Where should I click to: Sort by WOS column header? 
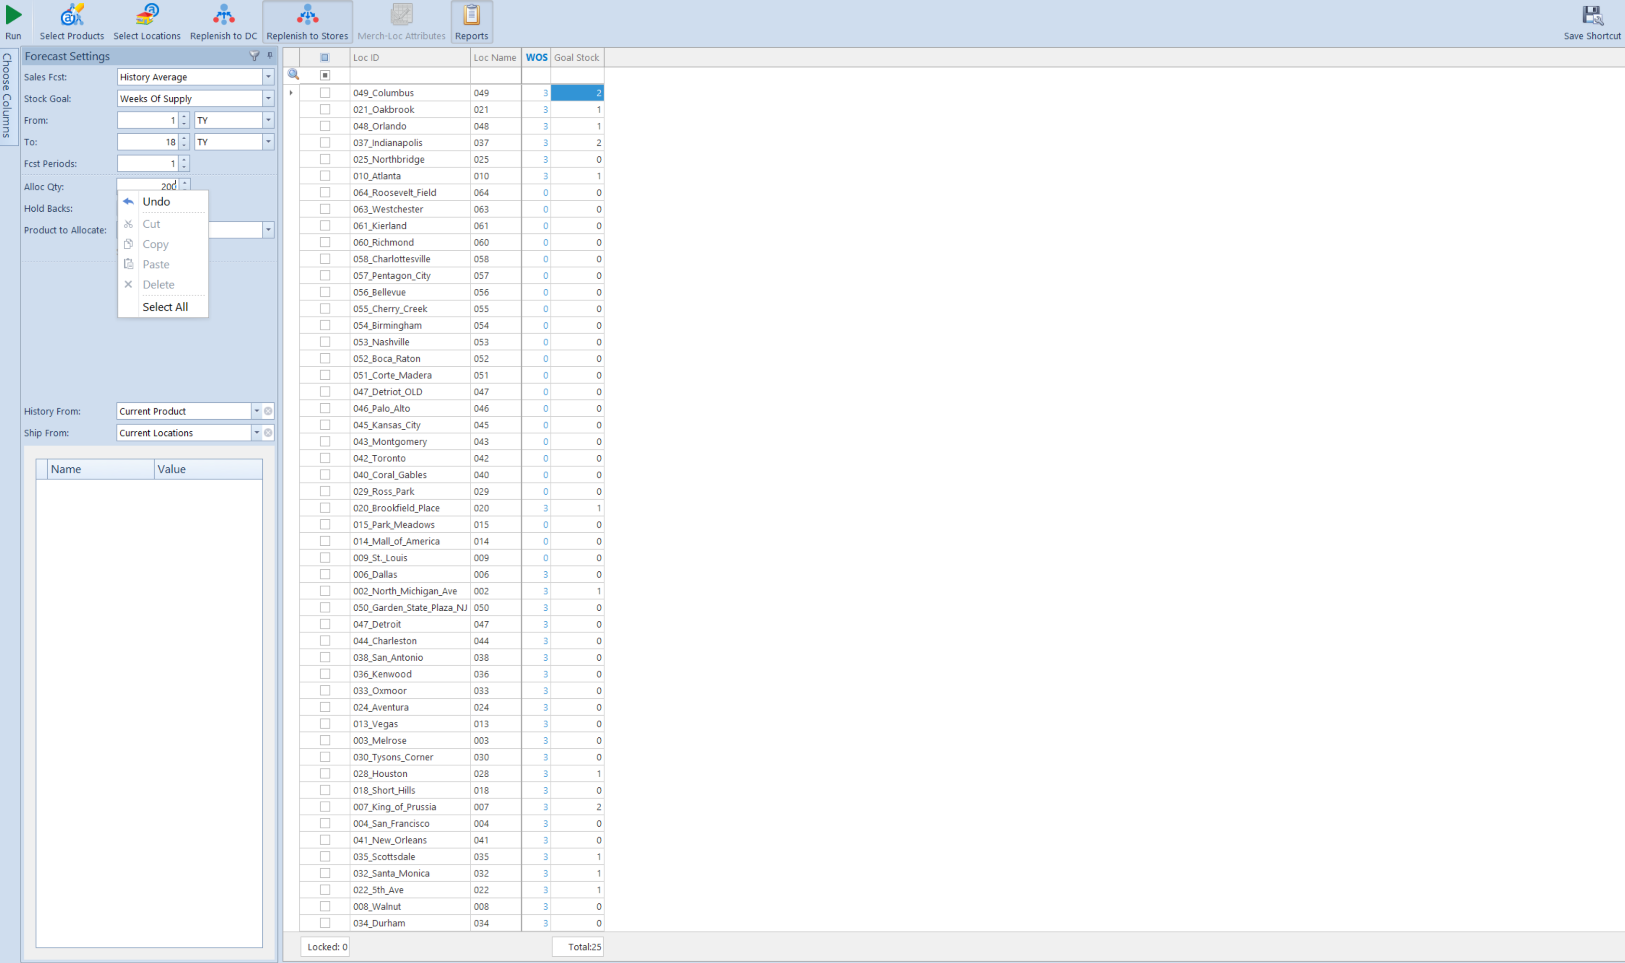pyautogui.click(x=536, y=58)
